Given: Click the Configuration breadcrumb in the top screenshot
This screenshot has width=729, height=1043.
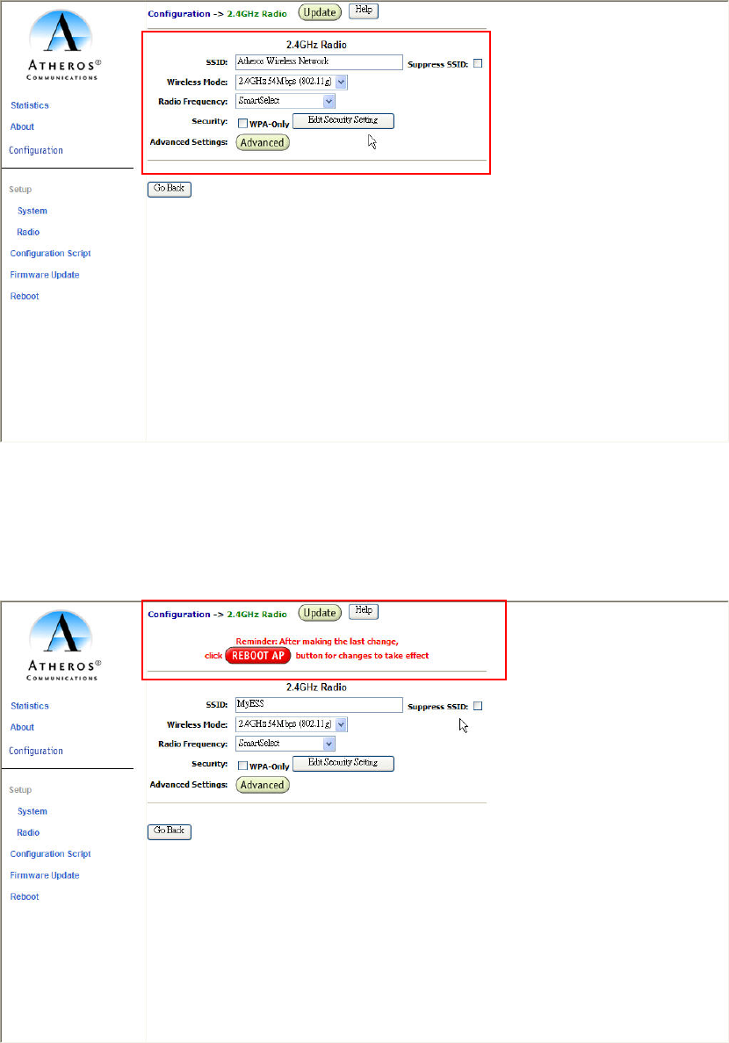Looking at the screenshot, I should click(179, 14).
